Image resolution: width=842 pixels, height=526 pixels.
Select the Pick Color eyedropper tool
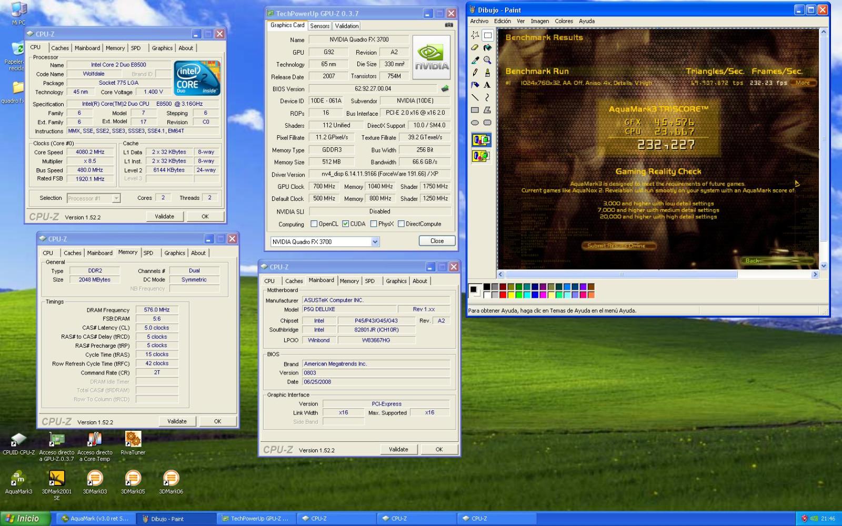pyautogui.click(x=475, y=60)
